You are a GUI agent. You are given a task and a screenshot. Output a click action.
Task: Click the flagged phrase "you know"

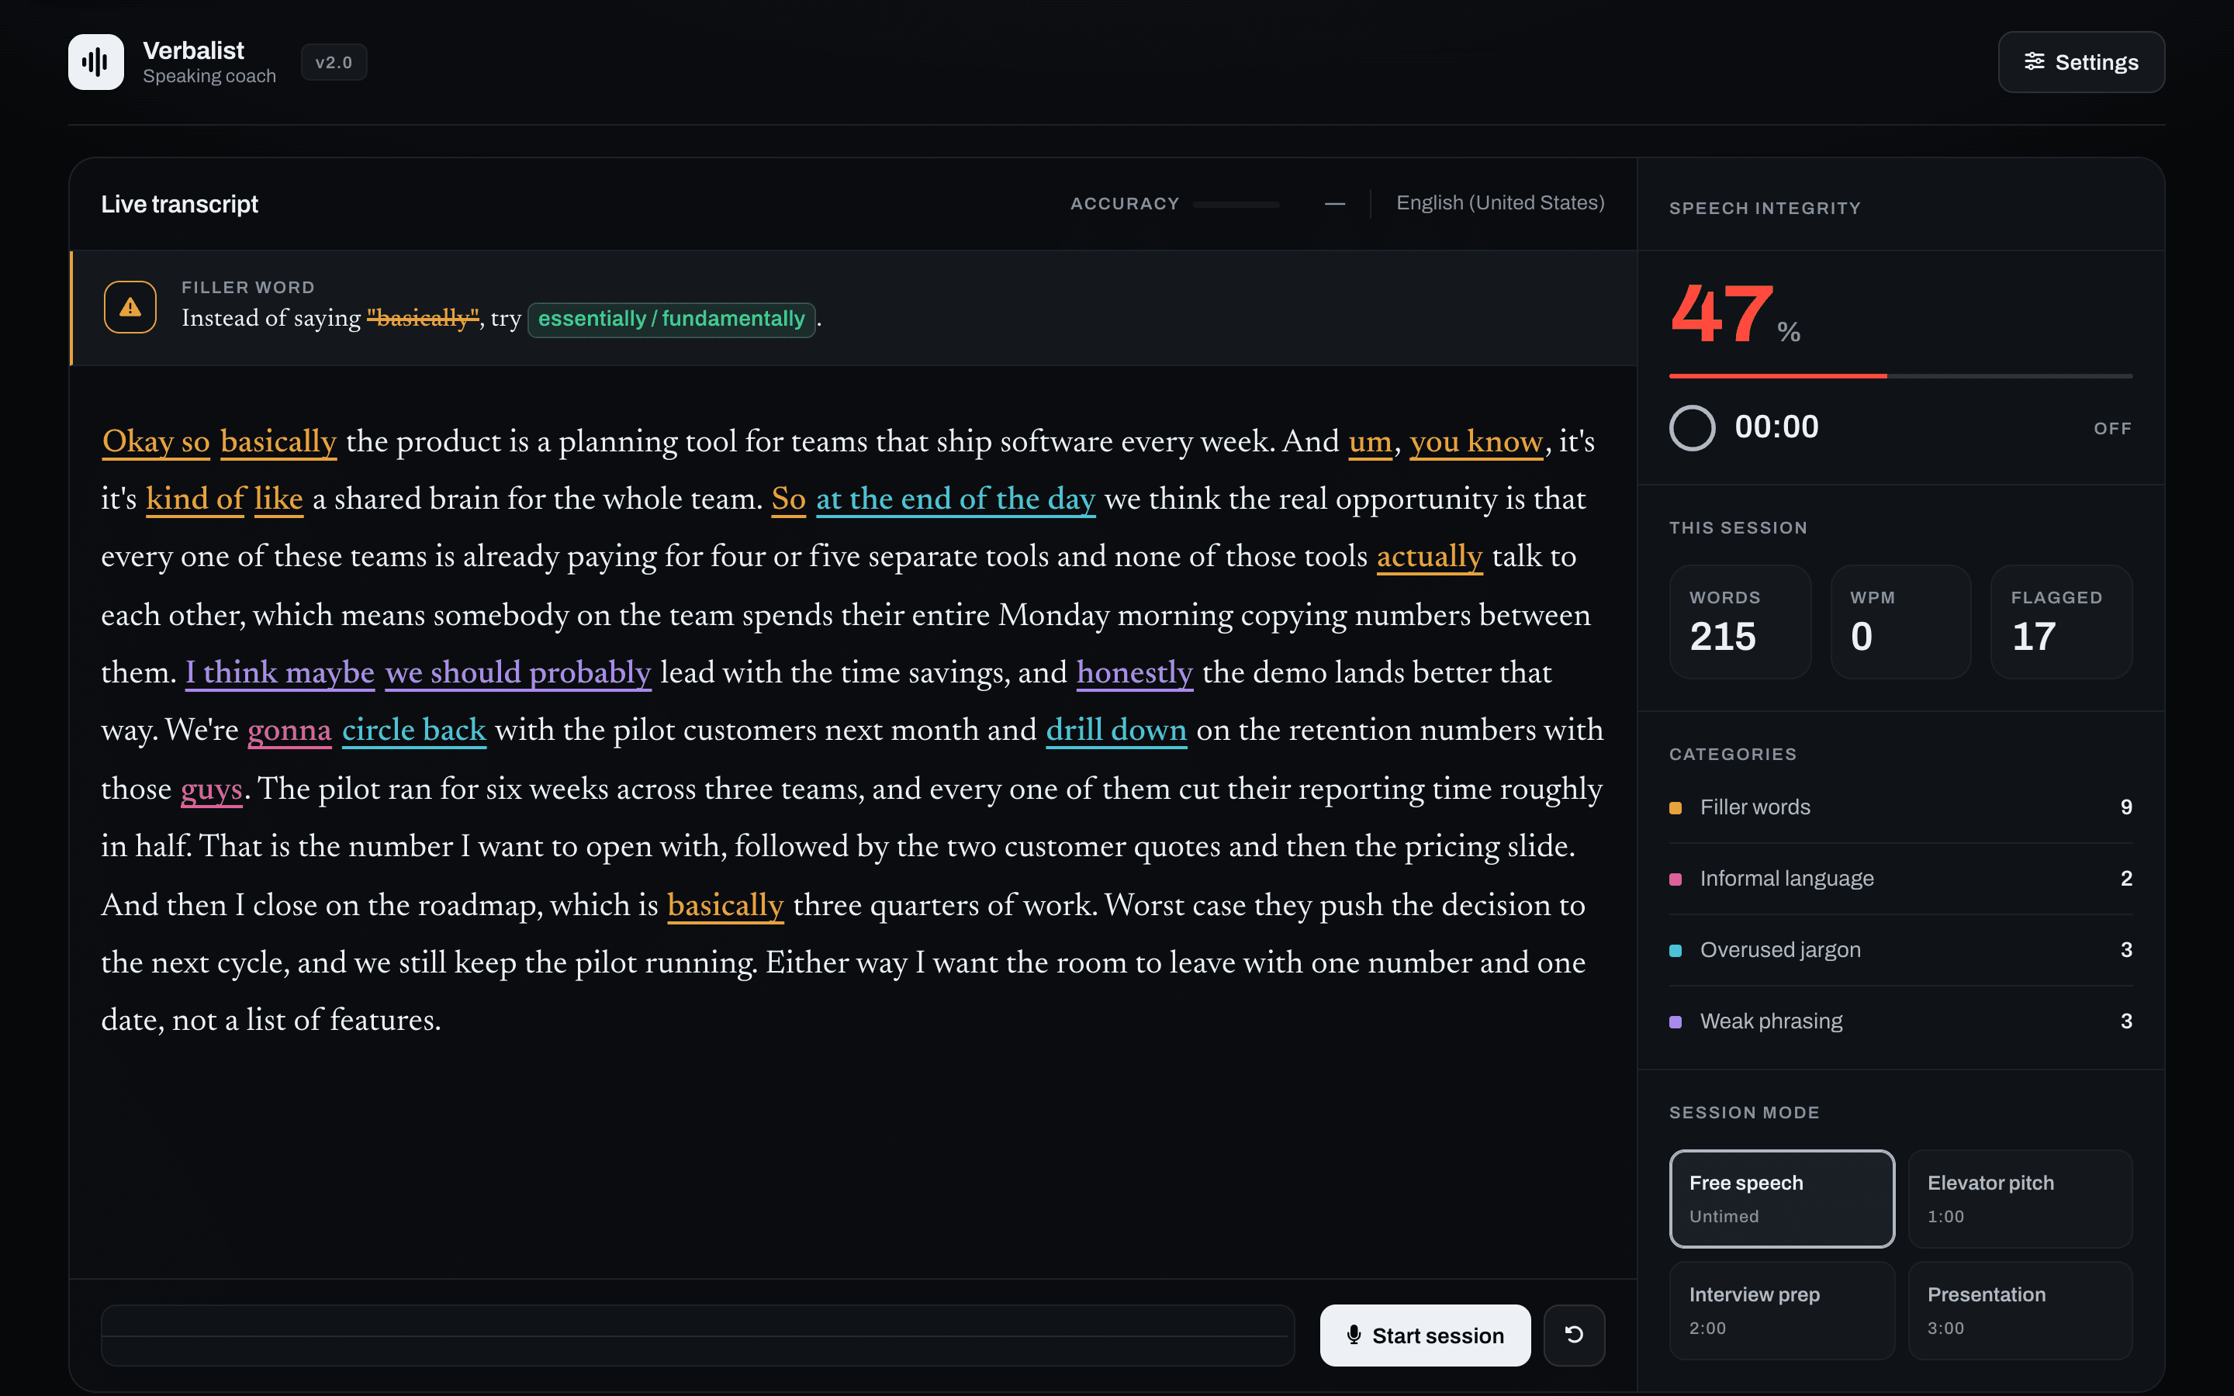pos(1476,442)
